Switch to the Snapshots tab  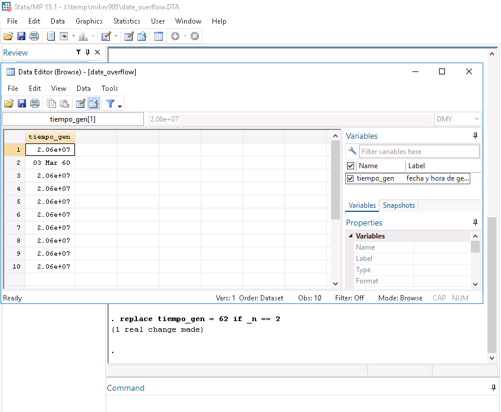tap(399, 205)
